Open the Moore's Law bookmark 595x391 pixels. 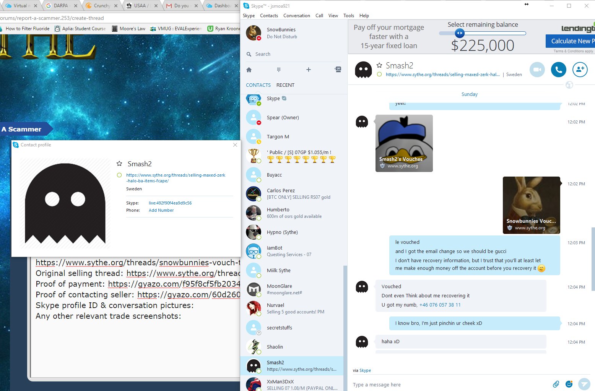click(128, 29)
